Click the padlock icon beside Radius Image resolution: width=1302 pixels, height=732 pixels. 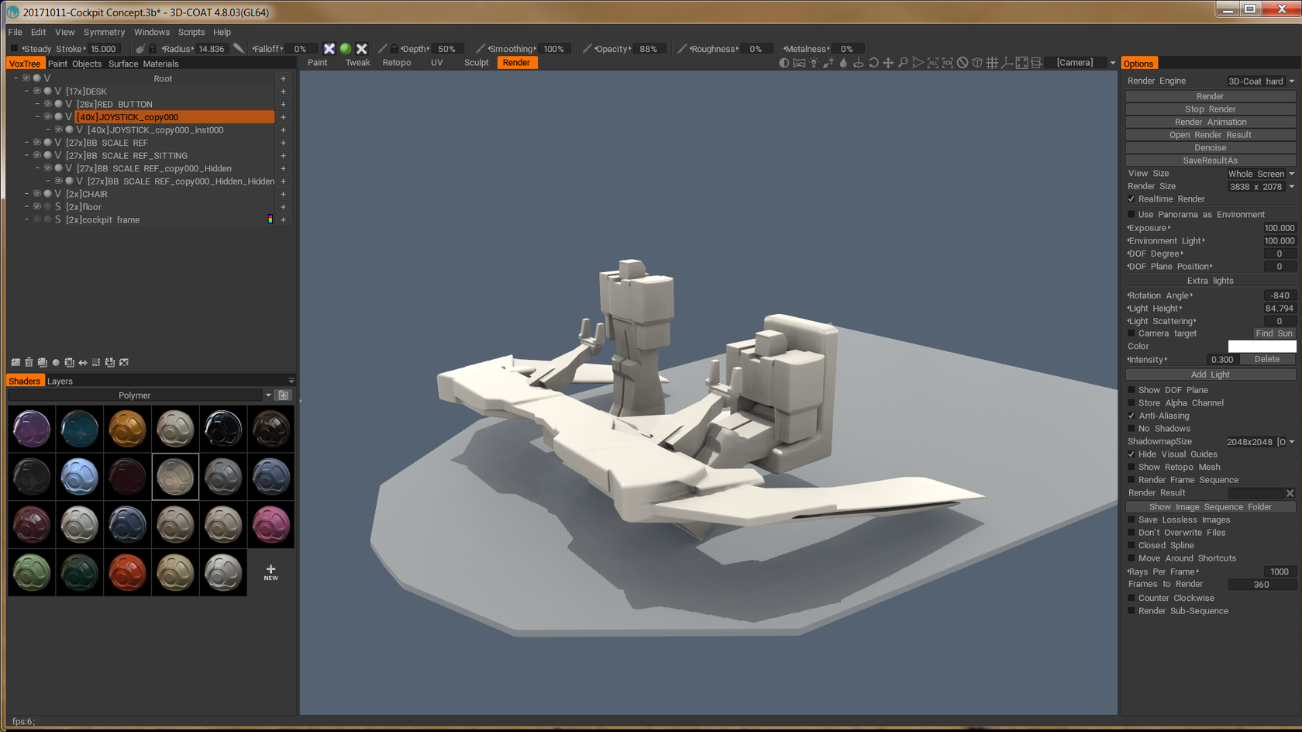click(153, 49)
